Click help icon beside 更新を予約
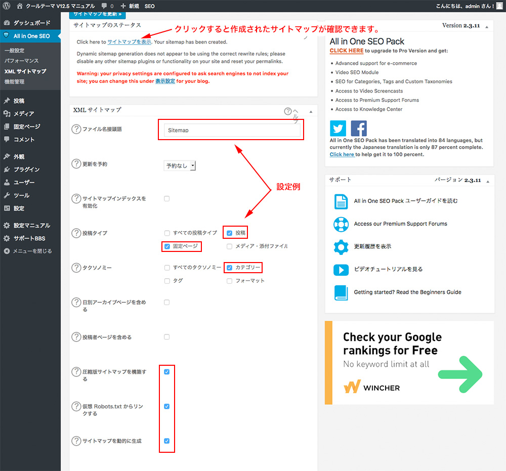The width and height of the screenshot is (506, 471). click(x=76, y=163)
